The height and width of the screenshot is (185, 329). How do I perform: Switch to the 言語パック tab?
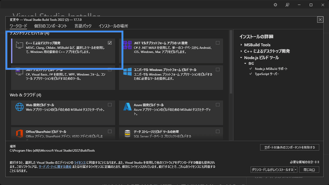coord(83,26)
